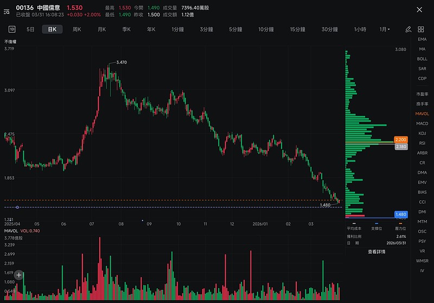Select the 日K daily candlestick tab
This screenshot has height=303, width=434.
(52, 29)
